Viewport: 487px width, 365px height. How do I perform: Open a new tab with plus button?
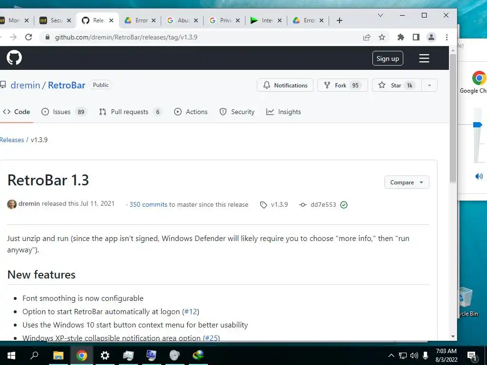pos(340,20)
